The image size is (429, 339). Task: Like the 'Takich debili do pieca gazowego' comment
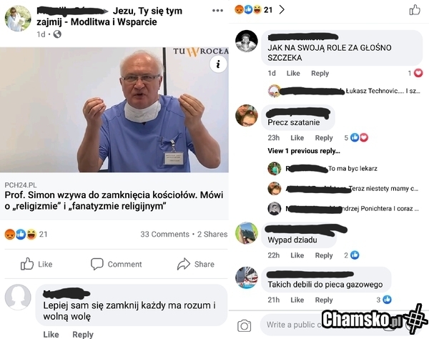click(x=297, y=300)
